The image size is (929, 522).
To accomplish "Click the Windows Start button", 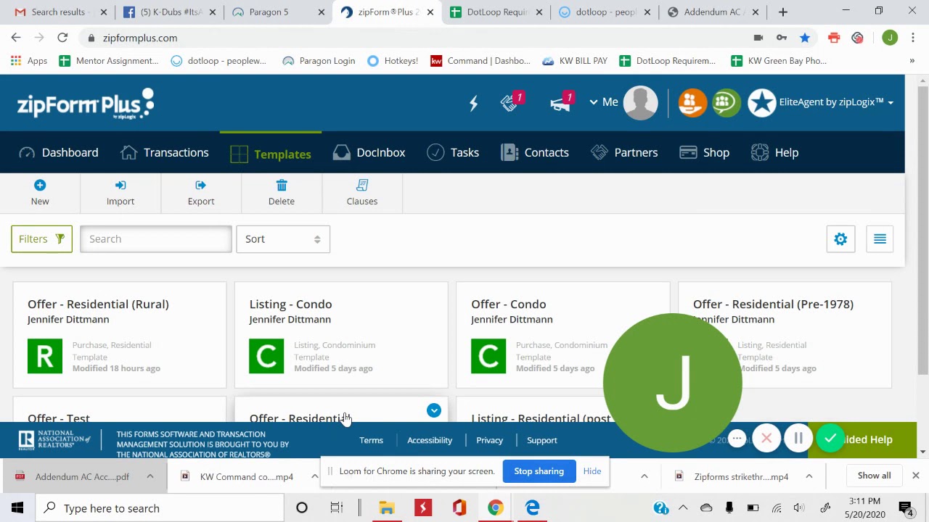I will point(17,508).
